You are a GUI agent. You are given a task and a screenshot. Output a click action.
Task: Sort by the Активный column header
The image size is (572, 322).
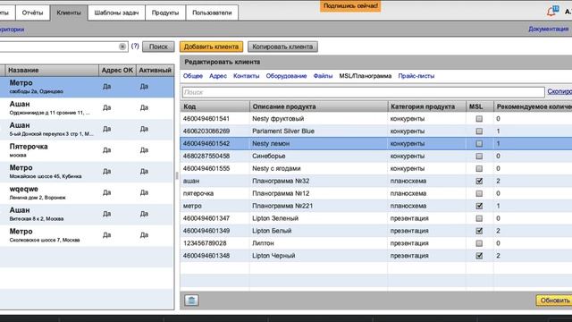[x=155, y=70]
